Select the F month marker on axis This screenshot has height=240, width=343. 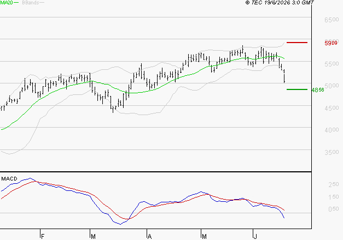click(43, 237)
